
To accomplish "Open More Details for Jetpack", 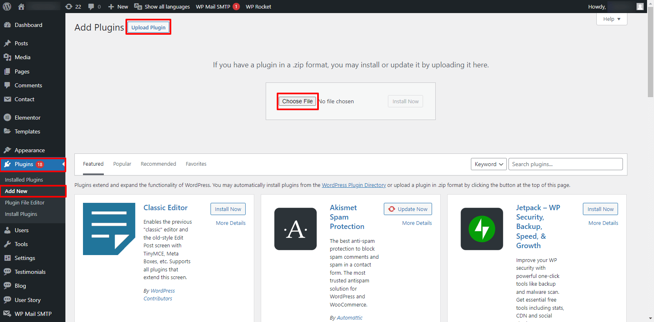I will (x=603, y=223).
